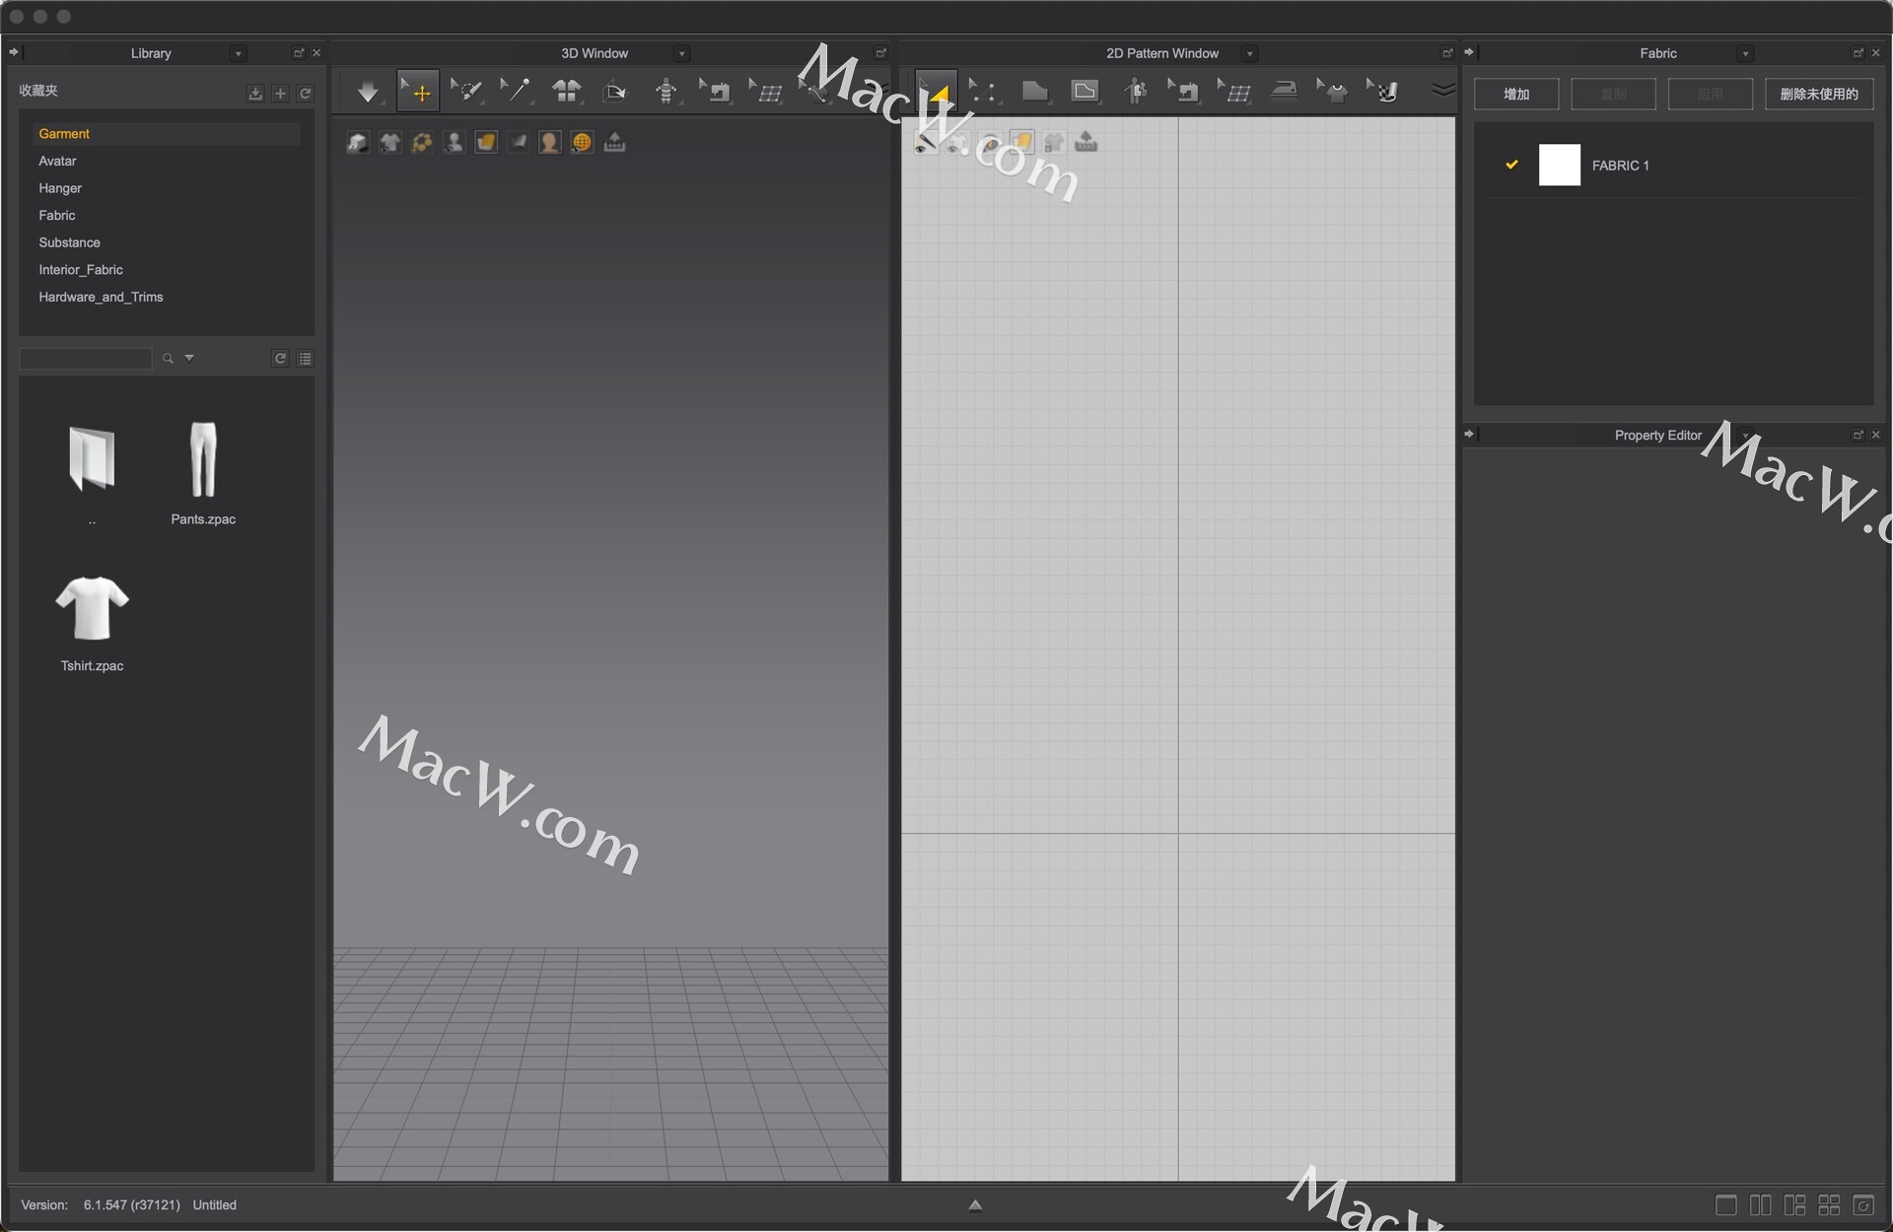Click the 删除未使用的 button
The image size is (1893, 1232).
[1819, 94]
